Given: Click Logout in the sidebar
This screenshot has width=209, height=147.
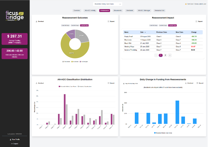Looking at the screenshot, I should [x=15, y=144].
